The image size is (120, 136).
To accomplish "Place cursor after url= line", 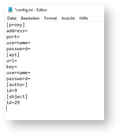I will point(17,61).
